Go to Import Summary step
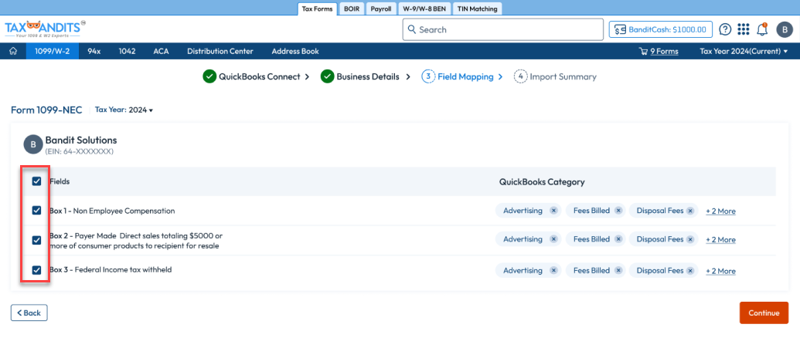Image resolution: width=800 pixels, height=348 pixels. click(555, 77)
